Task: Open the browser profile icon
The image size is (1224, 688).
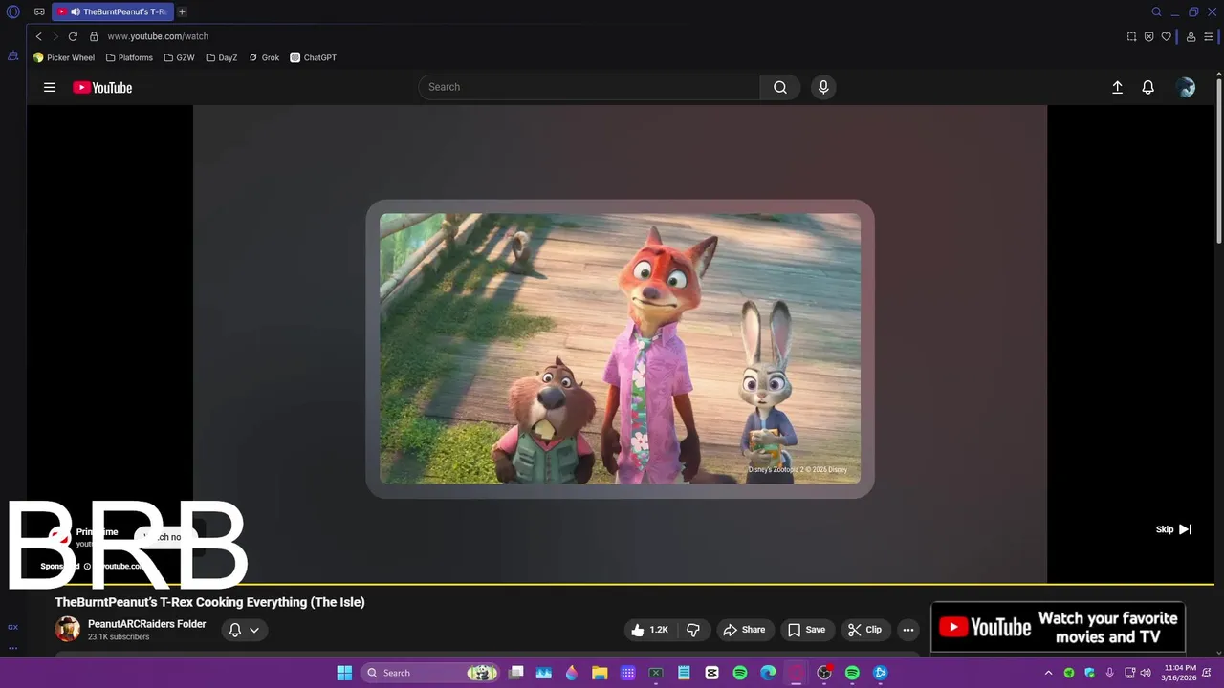Action: point(1191,36)
